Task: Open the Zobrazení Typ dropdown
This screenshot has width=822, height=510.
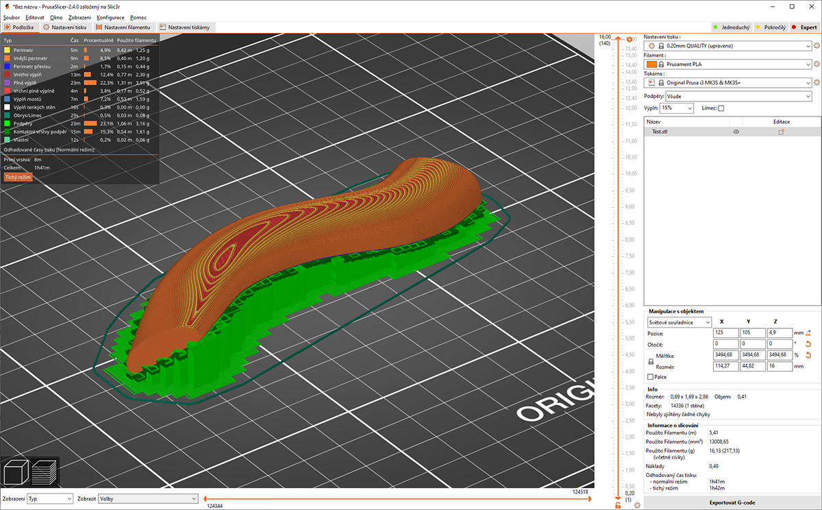Action: coord(49,499)
